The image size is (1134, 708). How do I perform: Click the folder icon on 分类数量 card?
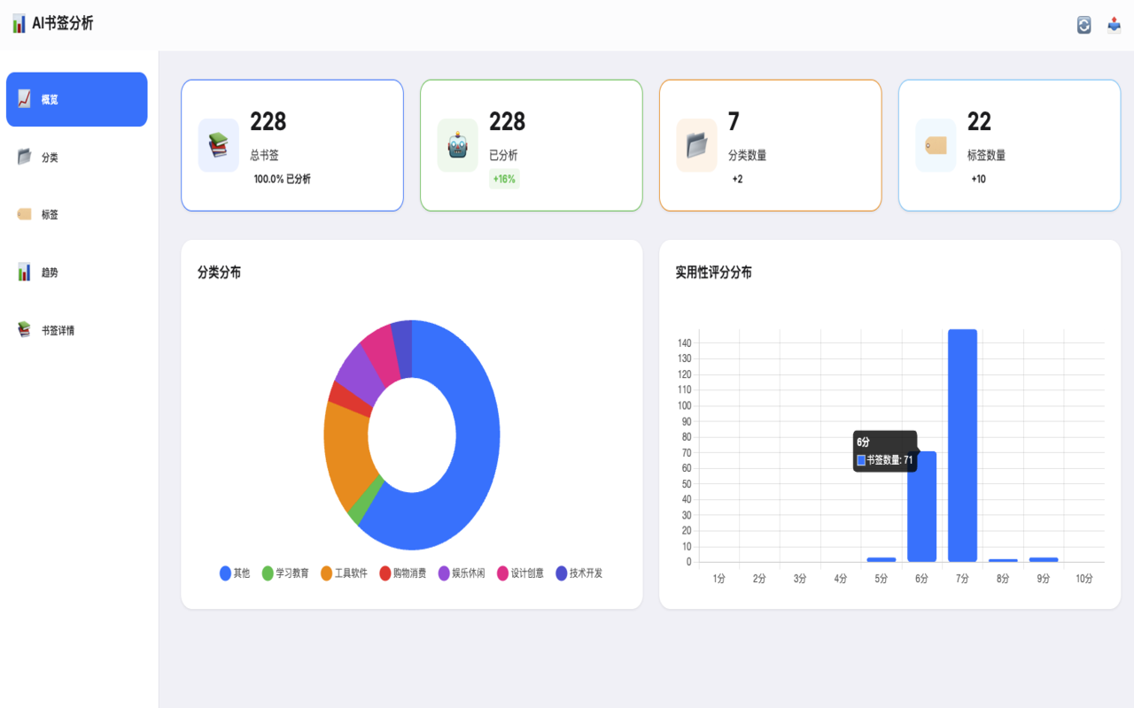pyautogui.click(x=697, y=145)
